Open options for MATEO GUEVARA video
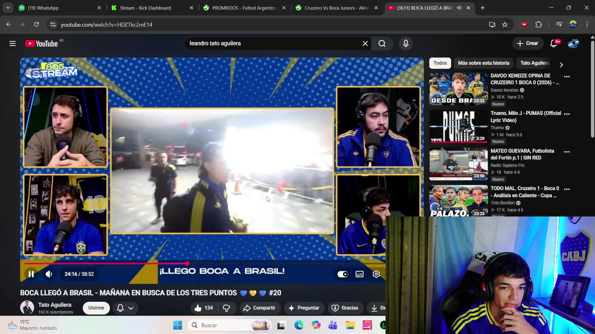Image resolution: width=595 pixels, height=334 pixels. [567, 151]
